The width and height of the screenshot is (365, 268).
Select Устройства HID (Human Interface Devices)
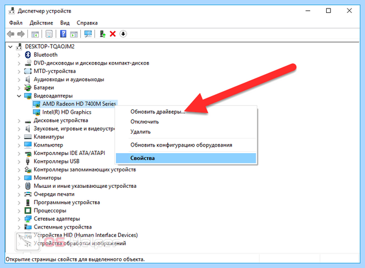[x=86, y=235]
